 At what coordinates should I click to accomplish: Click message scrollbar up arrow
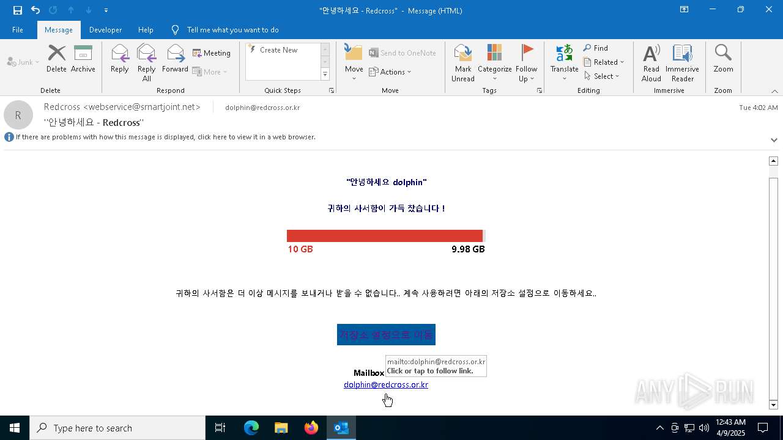tap(773, 161)
